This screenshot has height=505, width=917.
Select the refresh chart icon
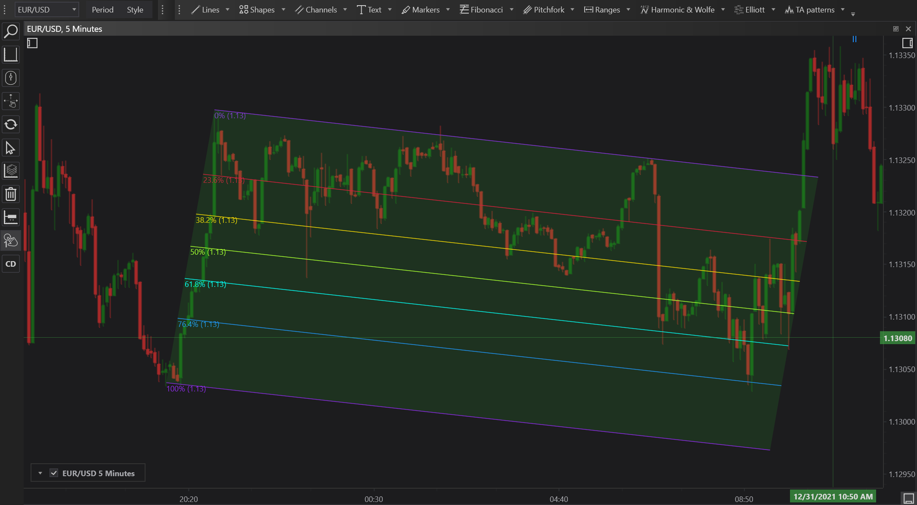[x=11, y=125]
